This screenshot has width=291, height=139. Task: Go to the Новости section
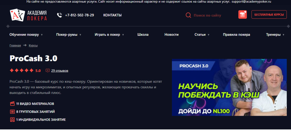coord(171,35)
